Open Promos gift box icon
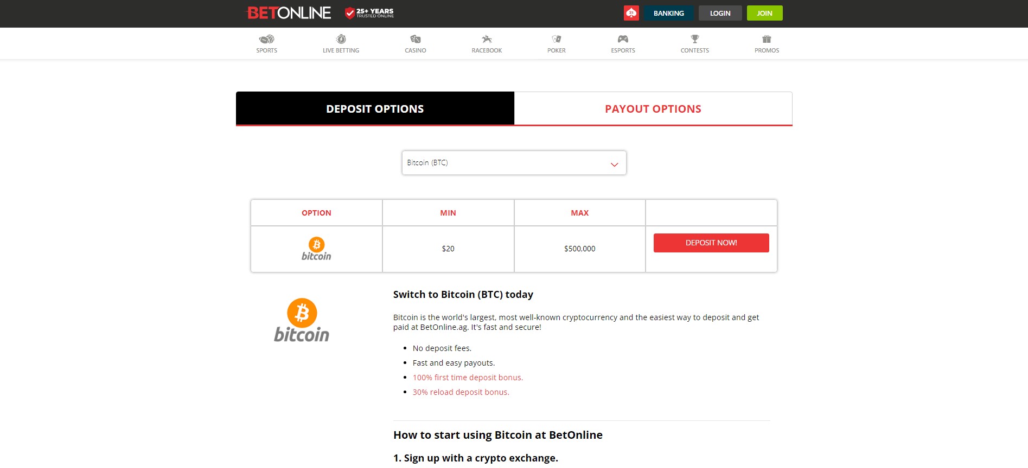This screenshot has height=468, width=1028. coord(767,39)
